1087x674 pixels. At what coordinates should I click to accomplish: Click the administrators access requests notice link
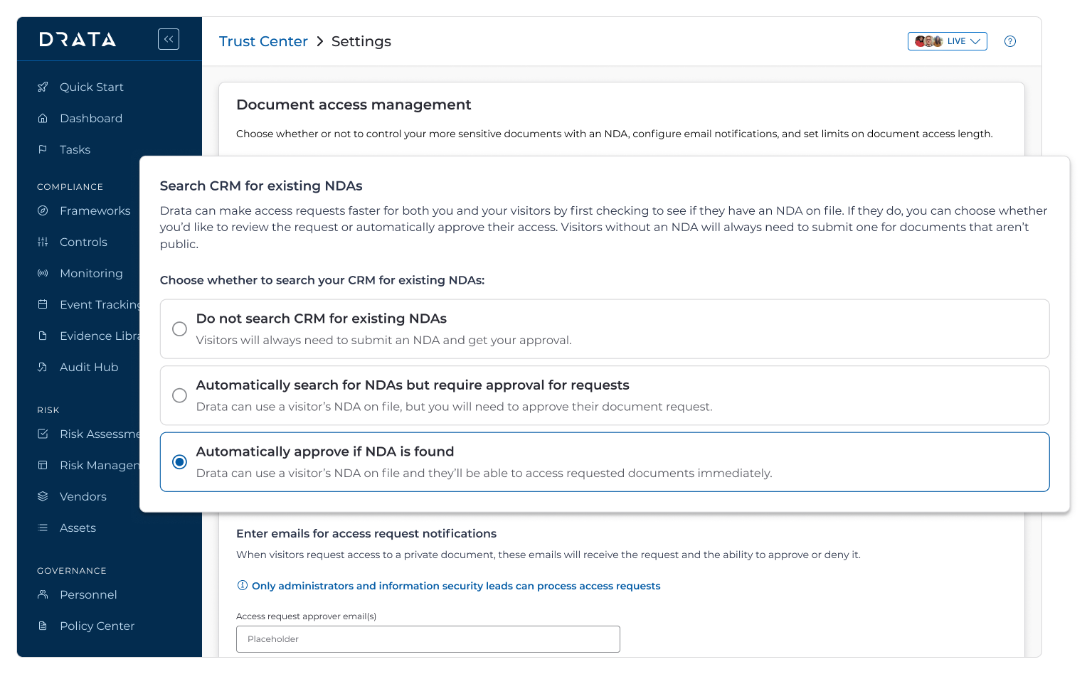[456, 586]
